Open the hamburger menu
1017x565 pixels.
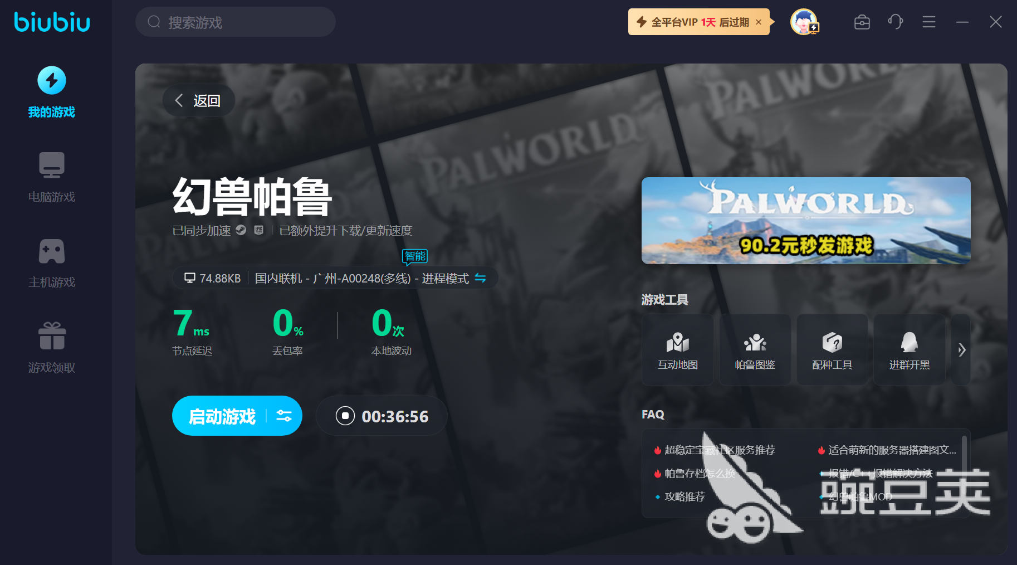pyautogui.click(x=929, y=22)
